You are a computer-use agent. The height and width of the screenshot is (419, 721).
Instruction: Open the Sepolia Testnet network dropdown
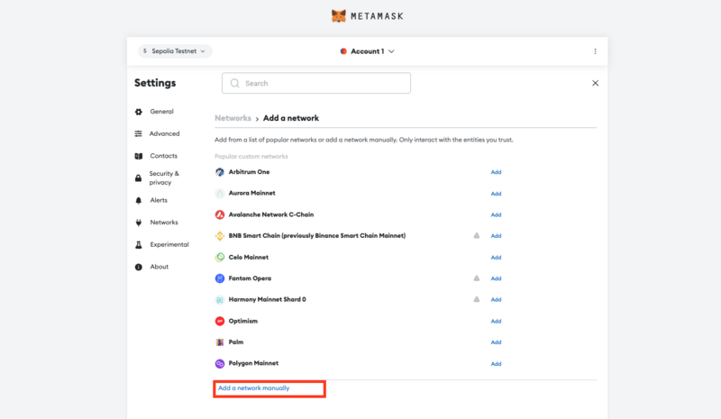click(x=175, y=51)
